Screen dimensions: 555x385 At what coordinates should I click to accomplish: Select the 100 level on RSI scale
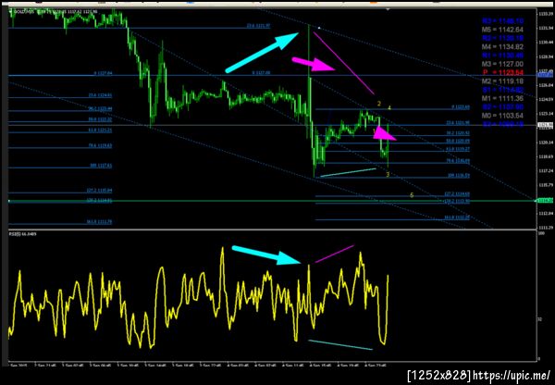[x=540, y=234]
